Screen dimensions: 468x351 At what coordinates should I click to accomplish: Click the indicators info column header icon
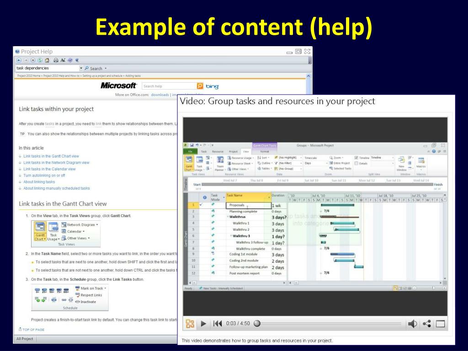pyautogui.click(x=205, y=197)
